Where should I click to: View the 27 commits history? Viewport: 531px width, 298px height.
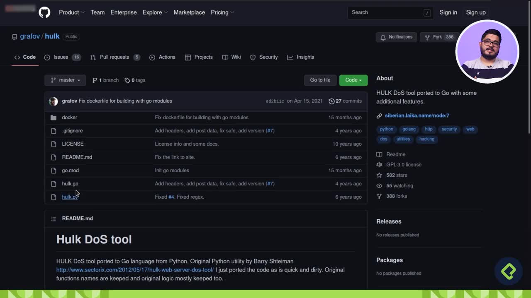345,101
